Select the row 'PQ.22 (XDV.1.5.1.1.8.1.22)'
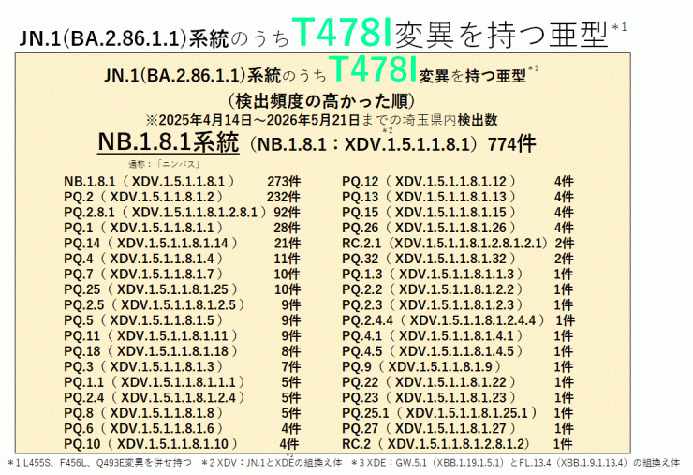This screenshot has height=475, width=693. point(457,382)
